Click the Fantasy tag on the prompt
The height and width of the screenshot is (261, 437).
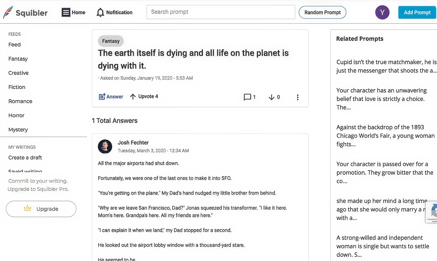[111, 41]
